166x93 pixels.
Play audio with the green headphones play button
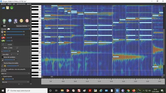(x=4, y=21)
